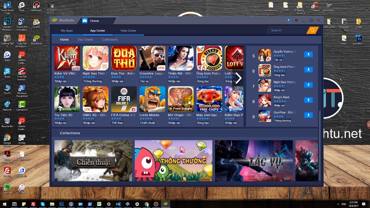
Task: Select the Bandicam desktop shortcut
Action: (36, 7)
